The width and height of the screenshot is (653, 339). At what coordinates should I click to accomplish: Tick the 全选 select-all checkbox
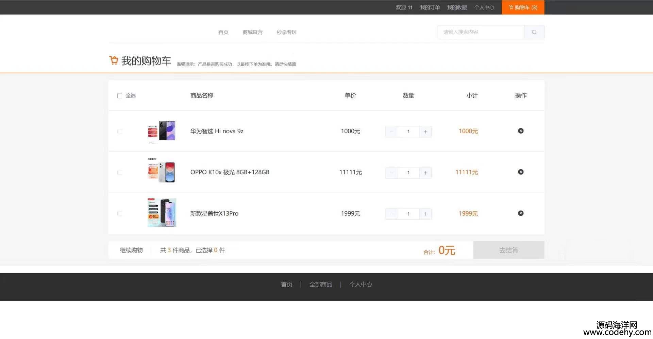[x=120, y=96]
